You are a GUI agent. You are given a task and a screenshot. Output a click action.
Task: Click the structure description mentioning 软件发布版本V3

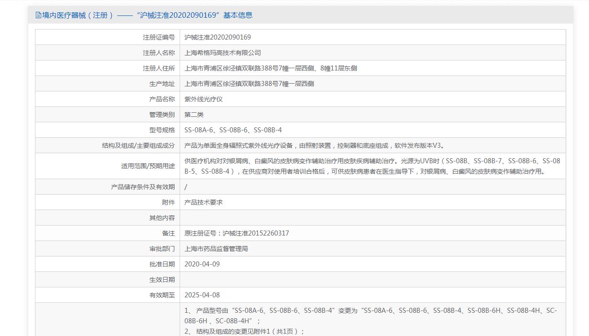coord(314,145)
